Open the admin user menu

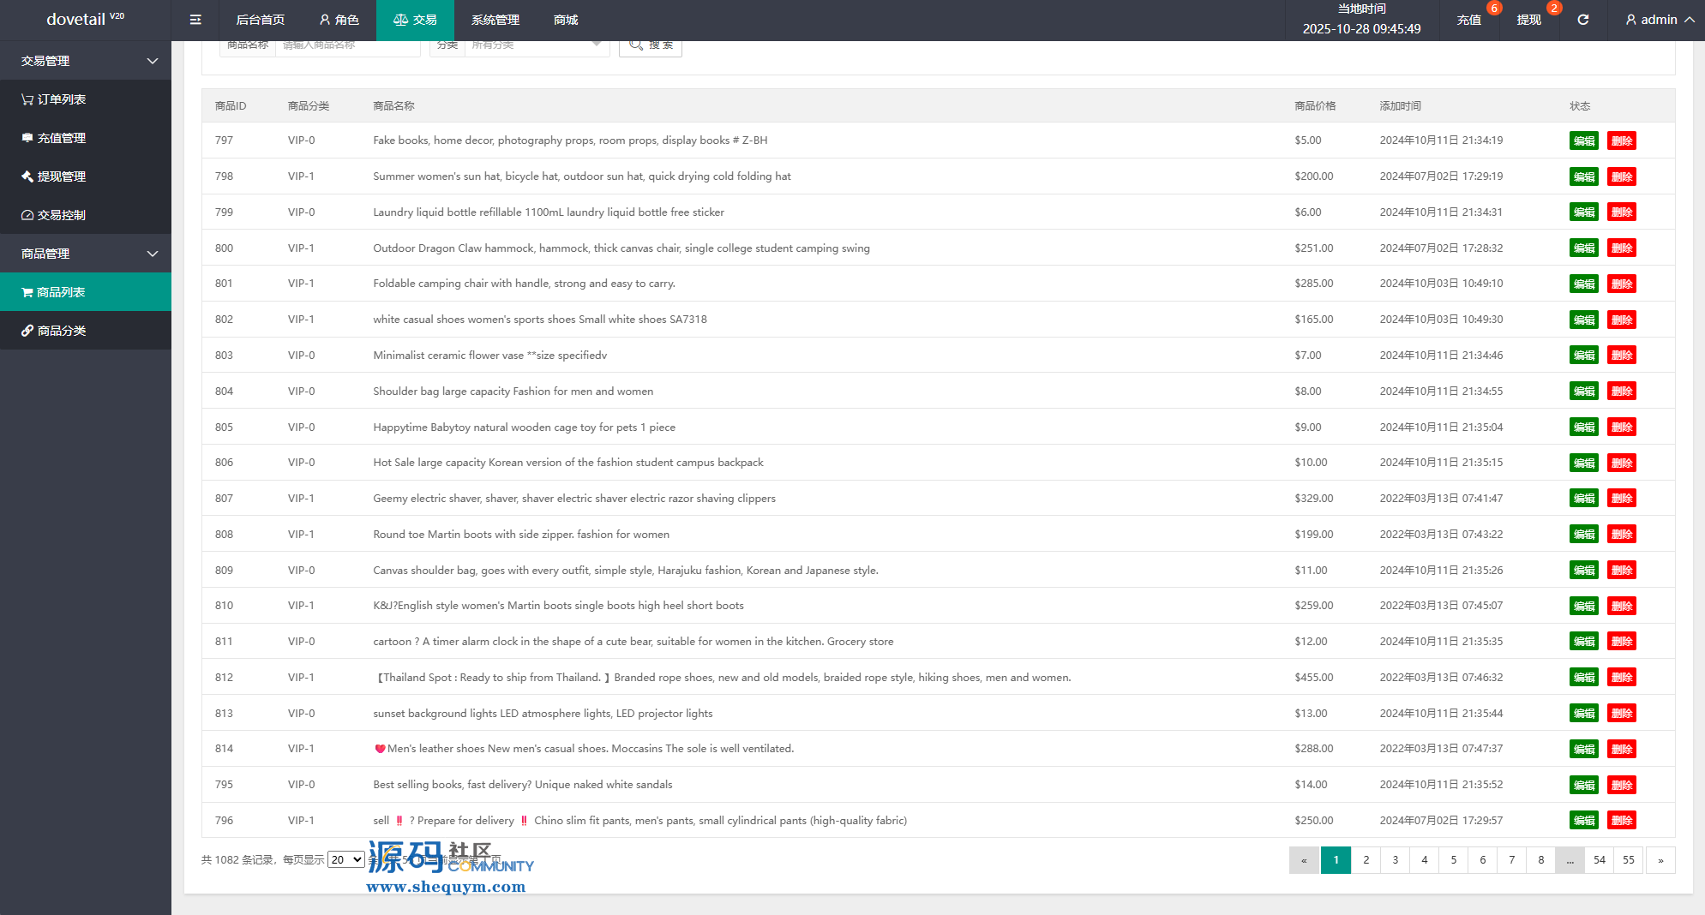(x=1660, y=20)
